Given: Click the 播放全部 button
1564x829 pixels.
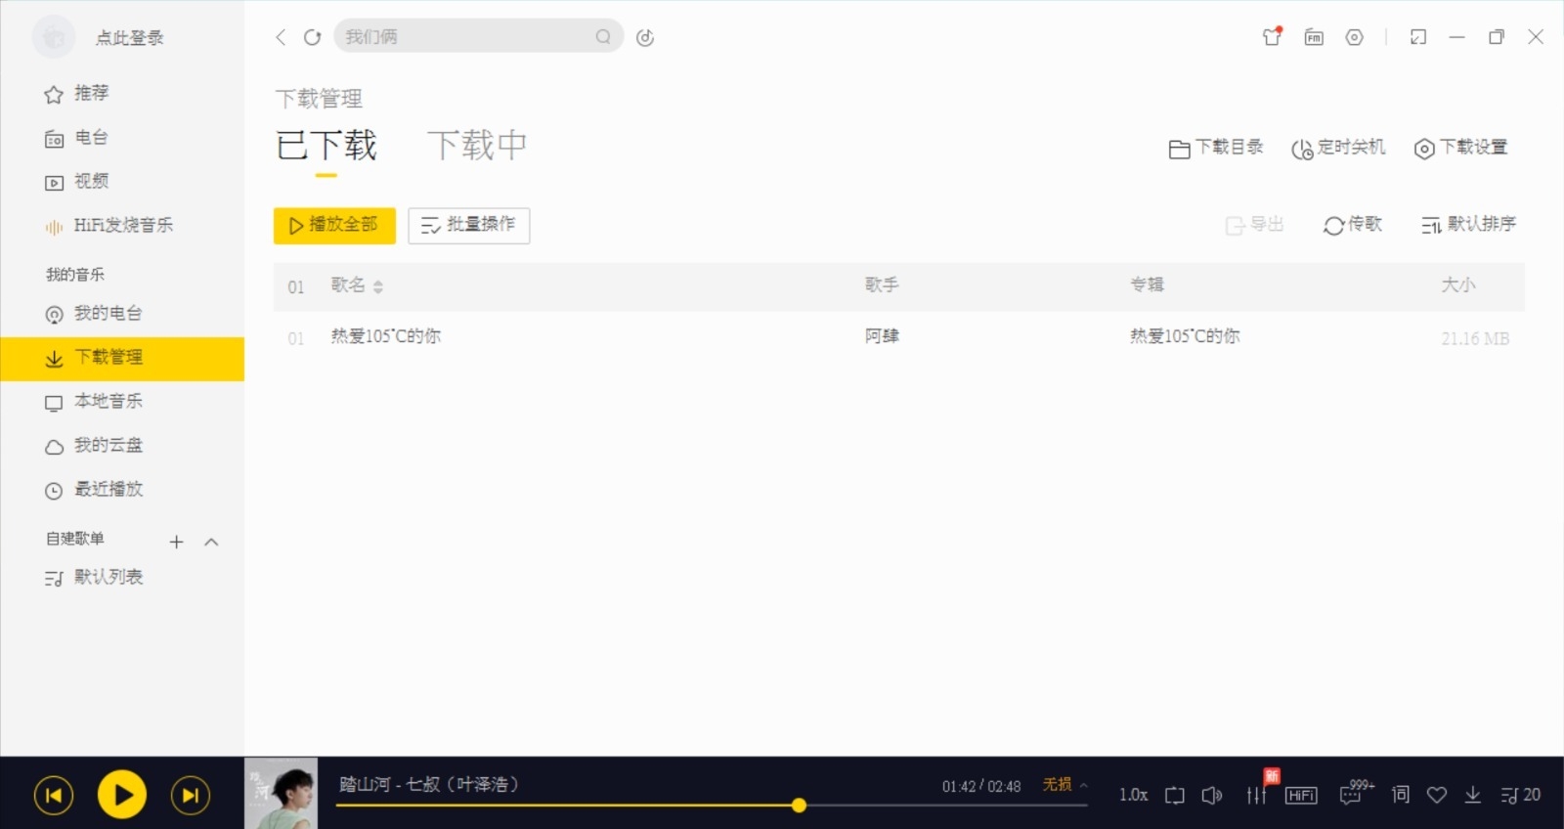Looking at the screenshot, I should click(334, 225).
